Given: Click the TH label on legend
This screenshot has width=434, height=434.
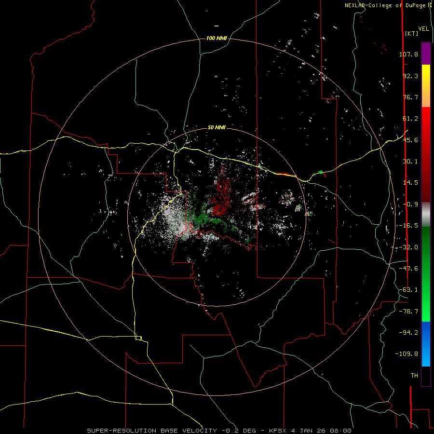Looking at the screenshot, I should click(414, 376).
